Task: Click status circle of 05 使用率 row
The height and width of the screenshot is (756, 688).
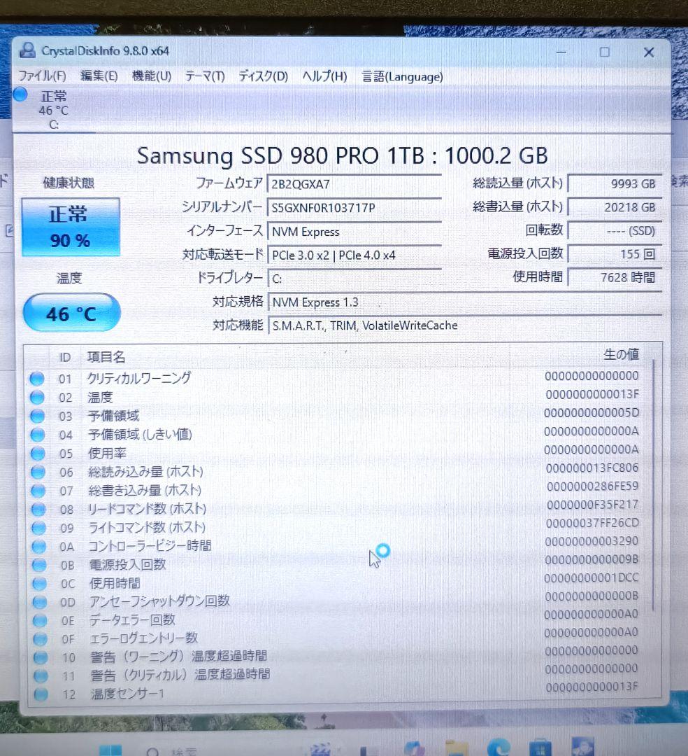Action: [x=38, y=453]
